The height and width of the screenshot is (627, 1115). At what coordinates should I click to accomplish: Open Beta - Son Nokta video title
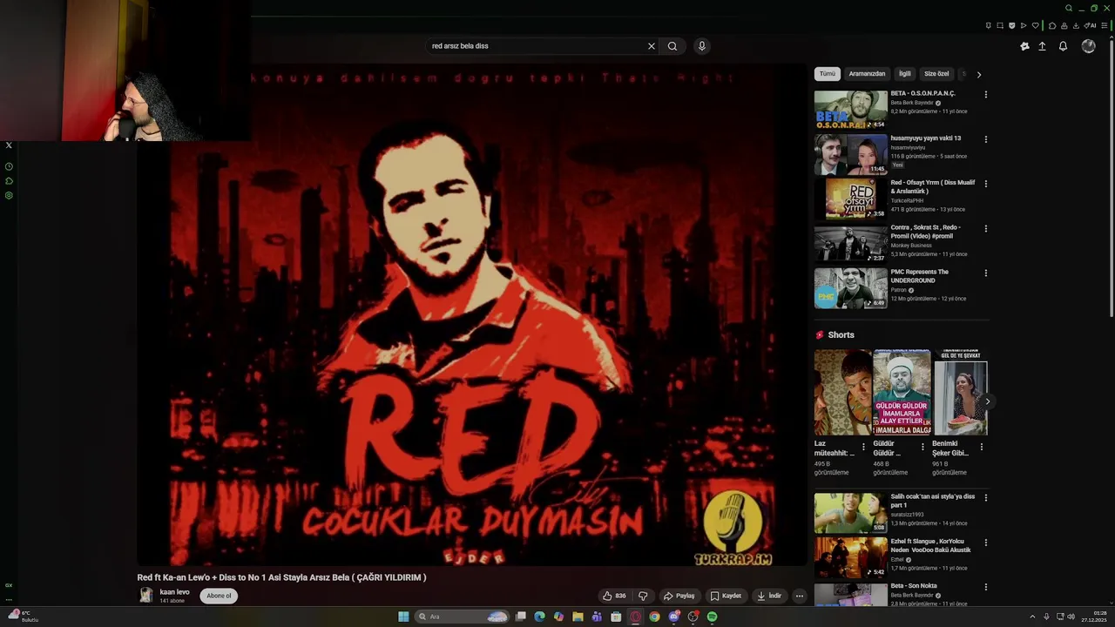(x=914, y=586)
